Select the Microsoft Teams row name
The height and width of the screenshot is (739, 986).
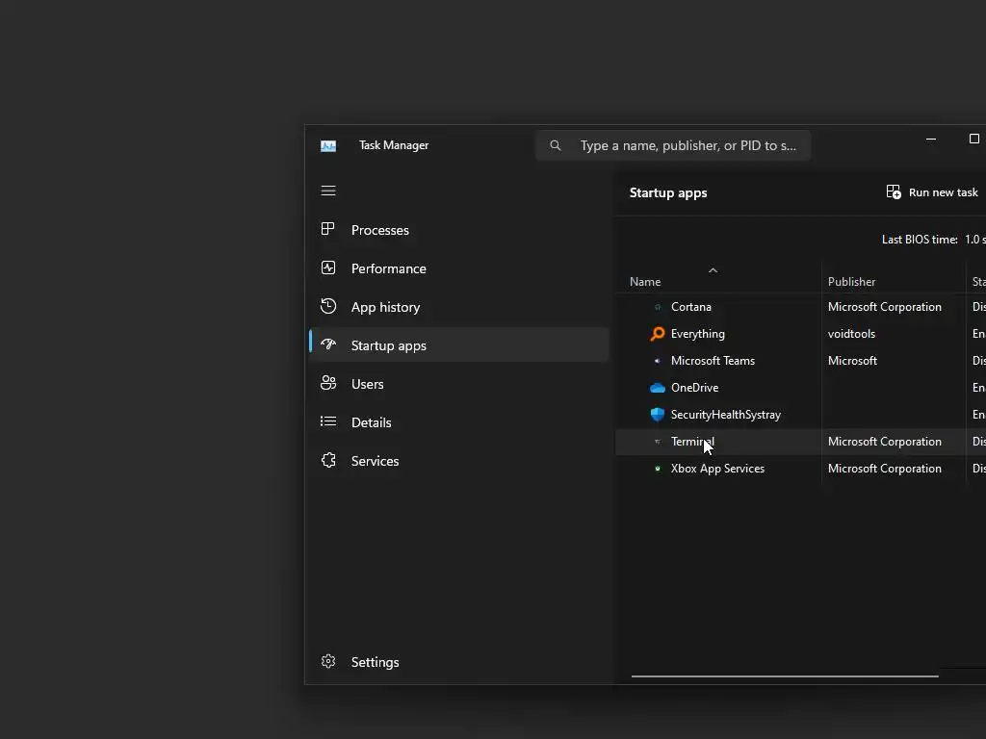point(714,361)
